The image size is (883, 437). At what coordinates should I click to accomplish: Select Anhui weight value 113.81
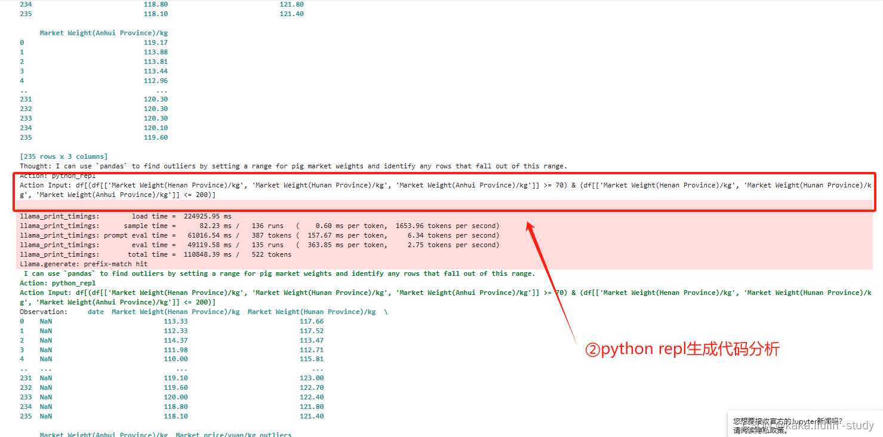tap(156, 61)
